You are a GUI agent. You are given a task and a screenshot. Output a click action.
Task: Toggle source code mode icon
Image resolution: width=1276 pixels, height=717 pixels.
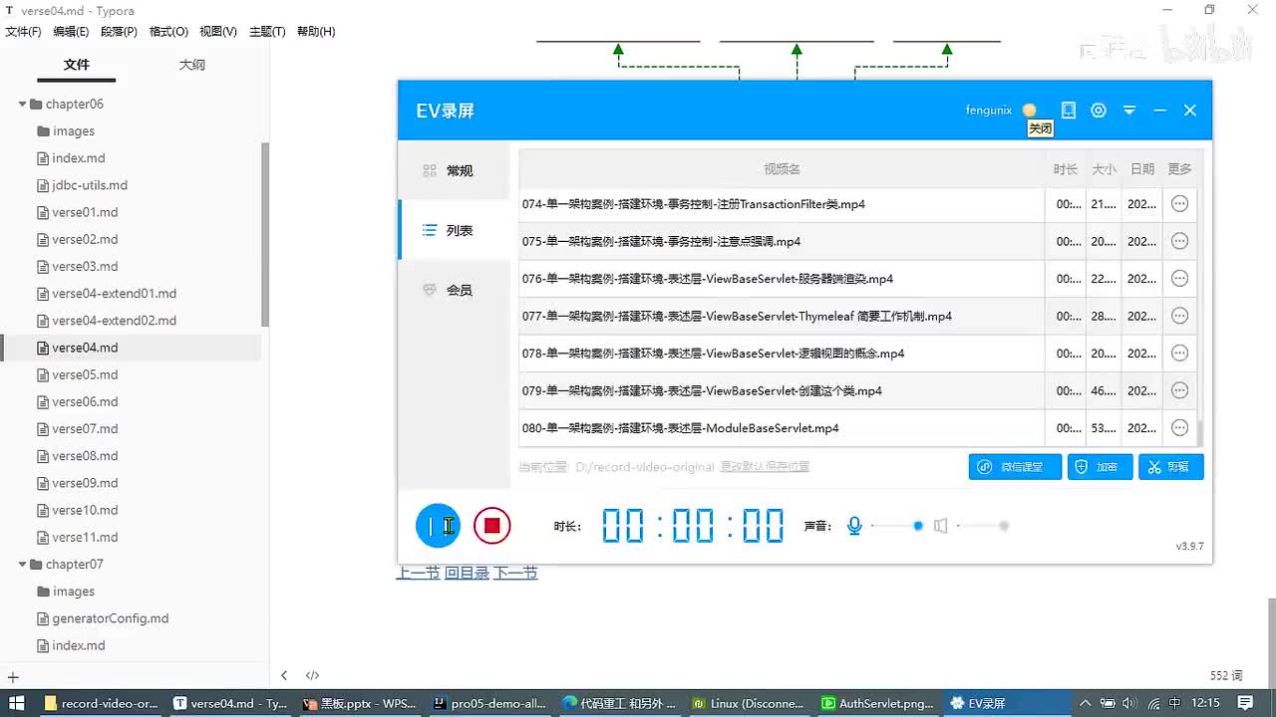coord(312,675)
